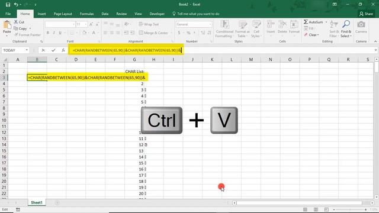The height and width of the screenshot is (213, 379).
Task: Add a new sheet with plus button
Action: 57,202
